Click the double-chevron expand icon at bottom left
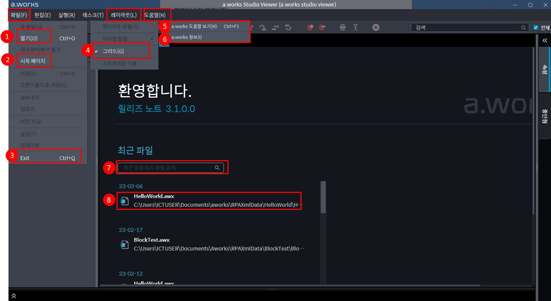Image resolution: width=551 pixels, height=301 pixels. click(x=14, y=296)
